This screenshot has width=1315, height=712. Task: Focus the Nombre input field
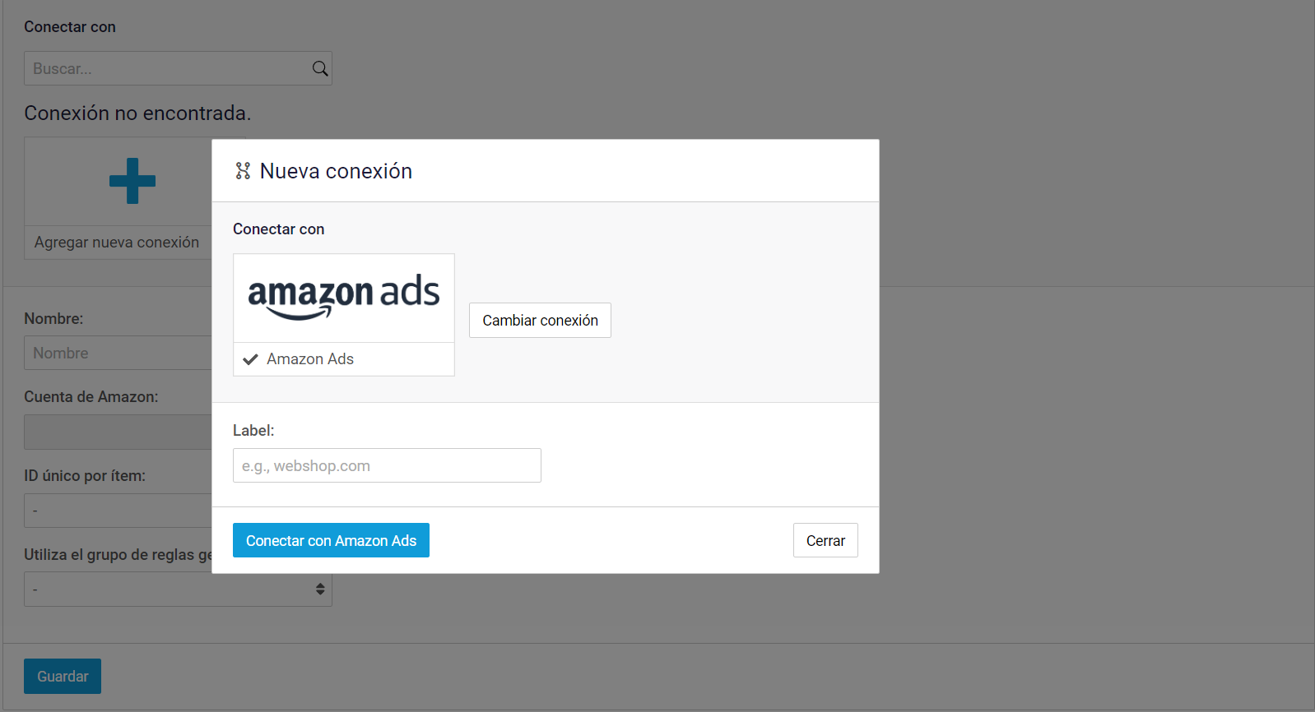(118, 353)
